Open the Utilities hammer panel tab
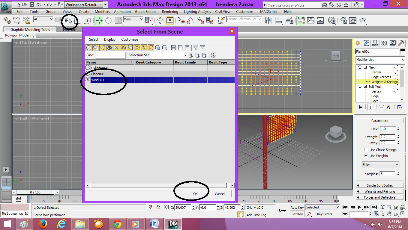The height and width of the screenshot is (230, 408). [x=401, y=43]
